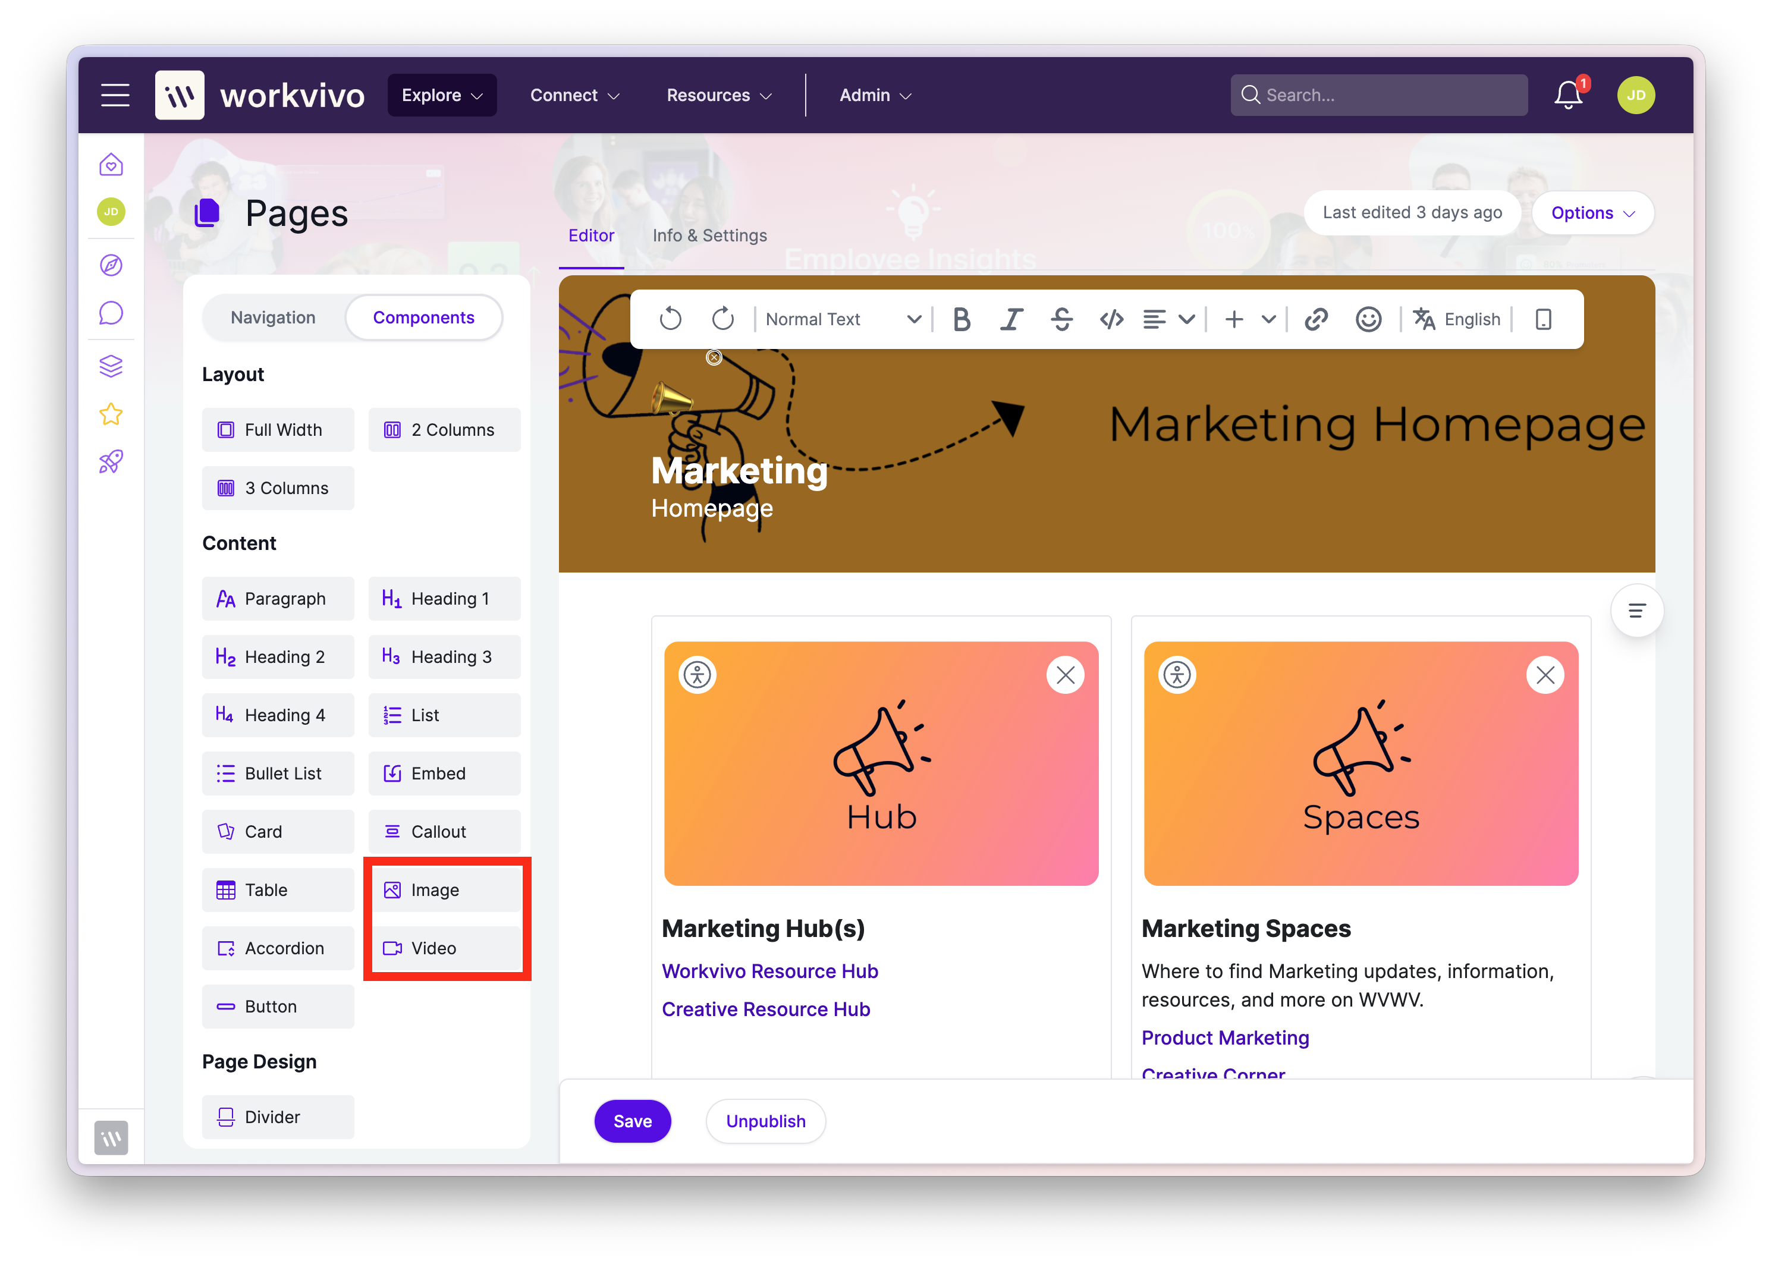The image size is (1772, 1264).
Task: Click the Workvivo icon at sidebar bottom
Action: 111,1139
